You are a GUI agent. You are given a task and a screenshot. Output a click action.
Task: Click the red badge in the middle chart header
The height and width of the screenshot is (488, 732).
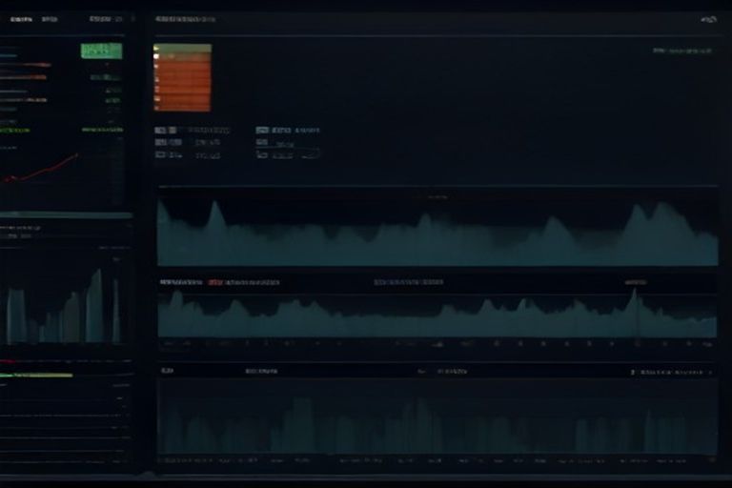click(x=215, y=282)
